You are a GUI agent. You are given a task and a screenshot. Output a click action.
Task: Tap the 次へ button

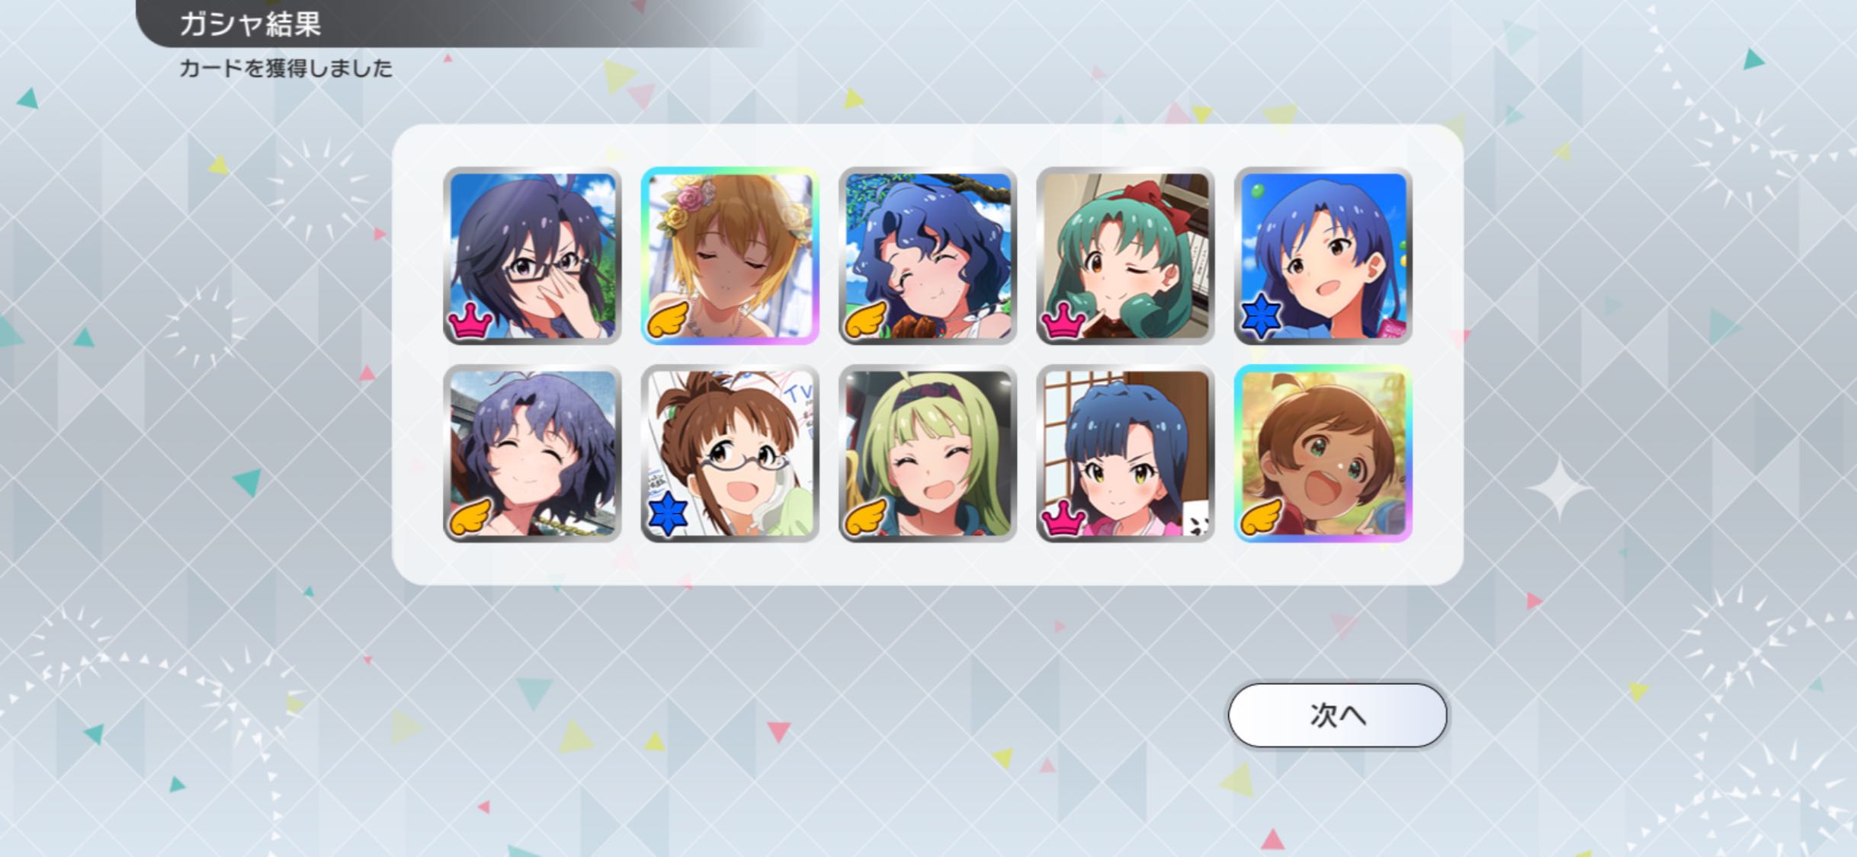pos(1337,715)
